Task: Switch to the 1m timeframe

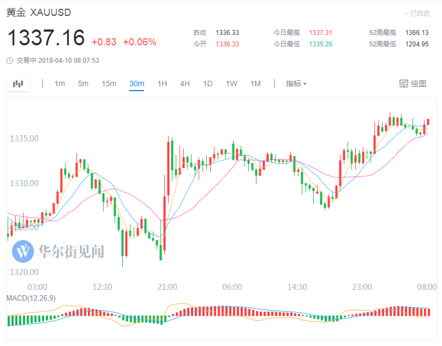Action: click(x=59, y=83)
